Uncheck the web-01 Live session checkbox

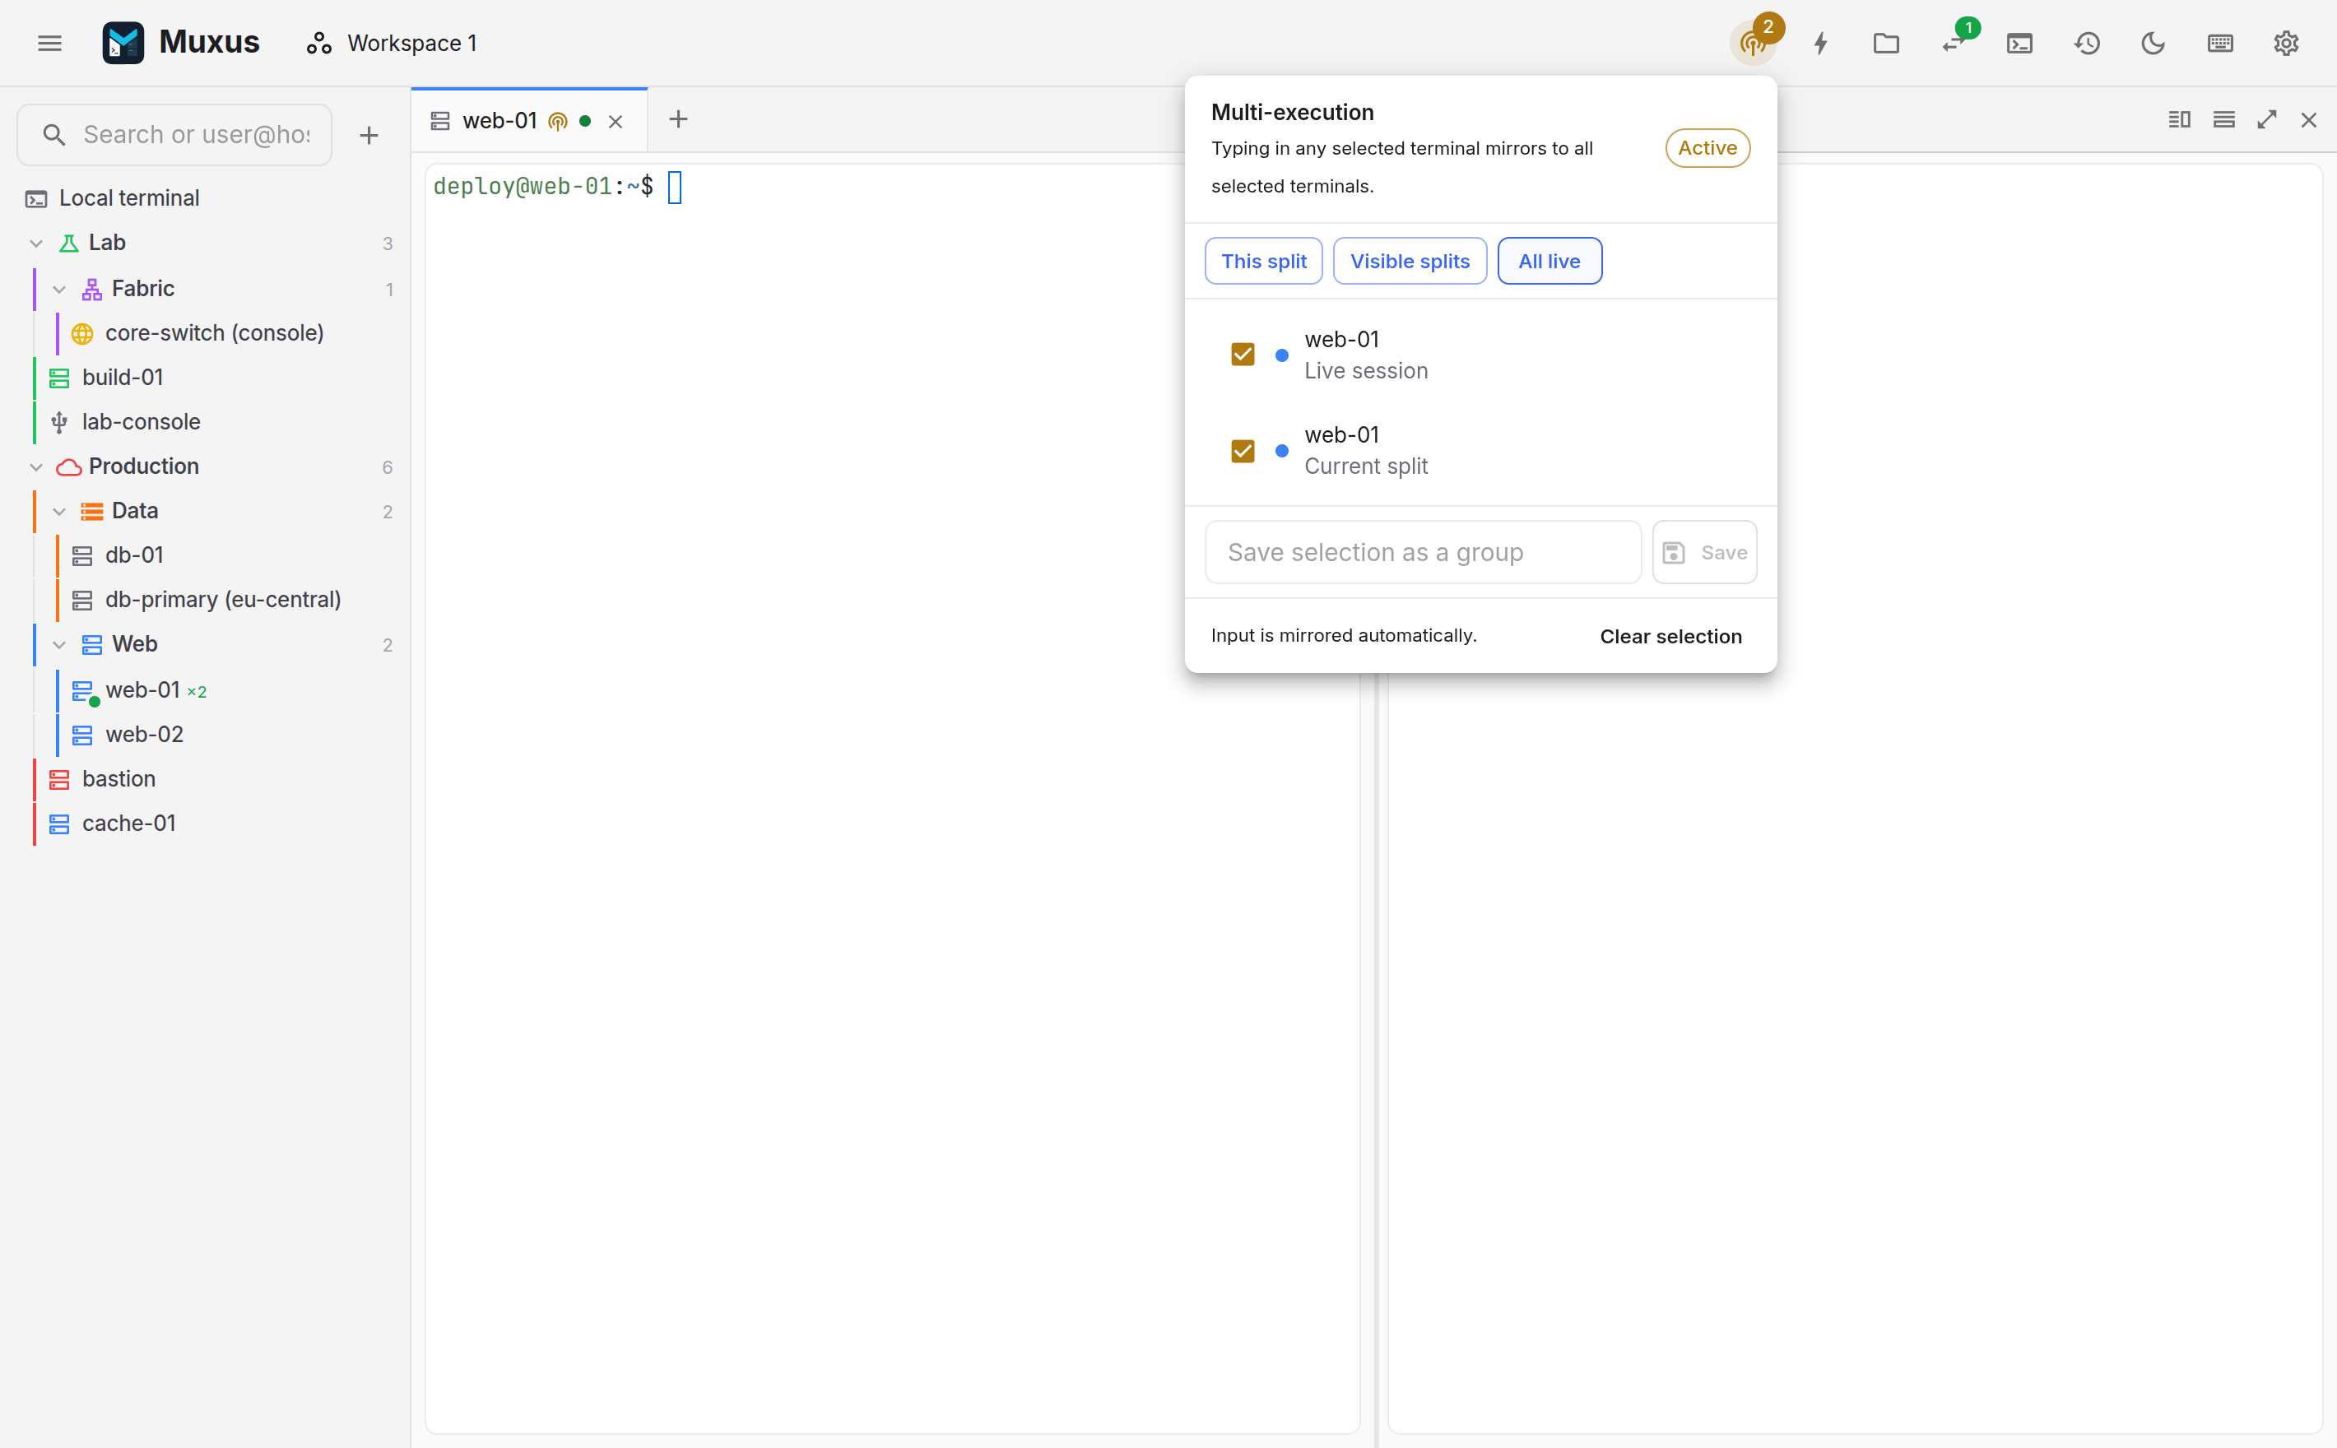coord(1243,355)
